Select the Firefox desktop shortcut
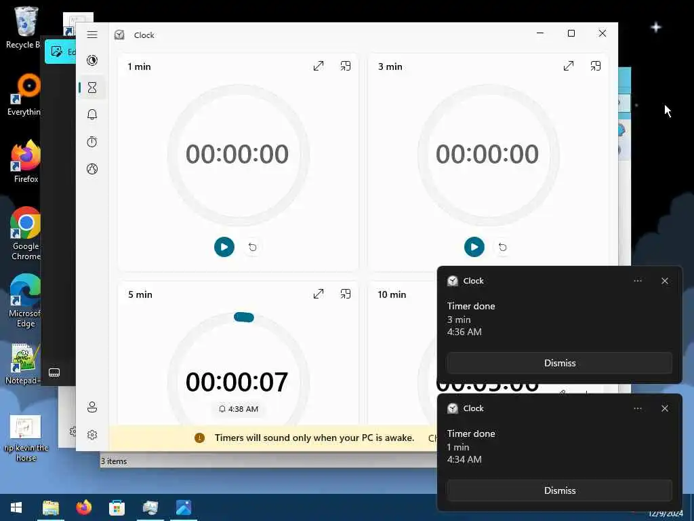Image resolution: width=694 pixels, height=521 pixels. click(26, 161)
